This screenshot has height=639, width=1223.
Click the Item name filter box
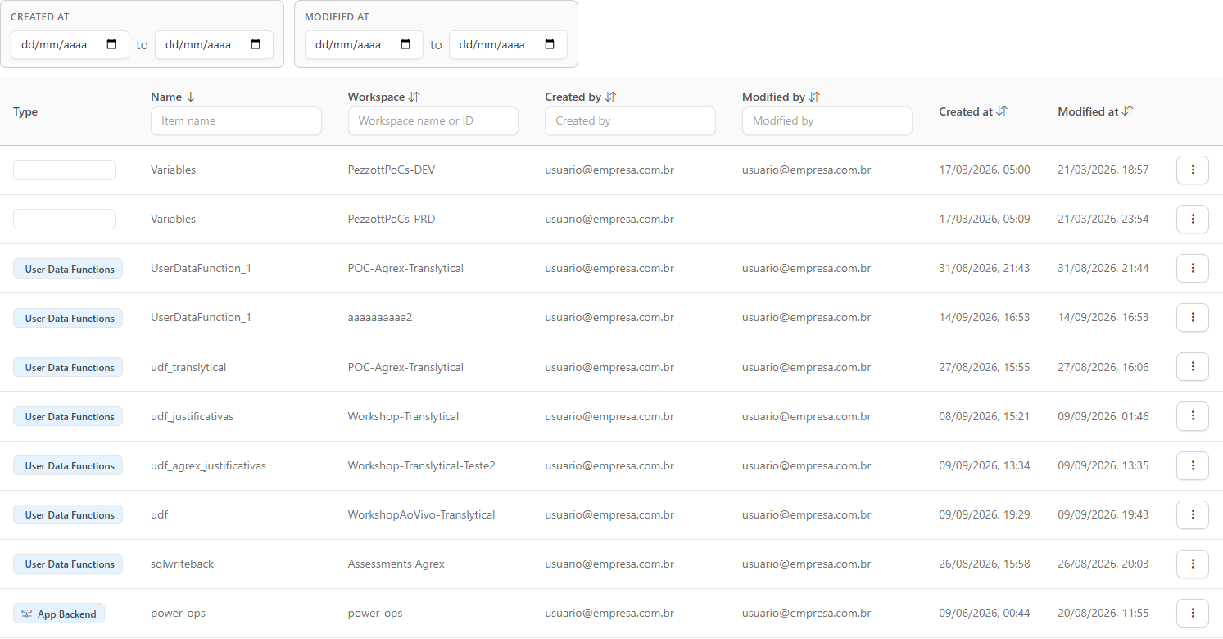coord(236,120)
